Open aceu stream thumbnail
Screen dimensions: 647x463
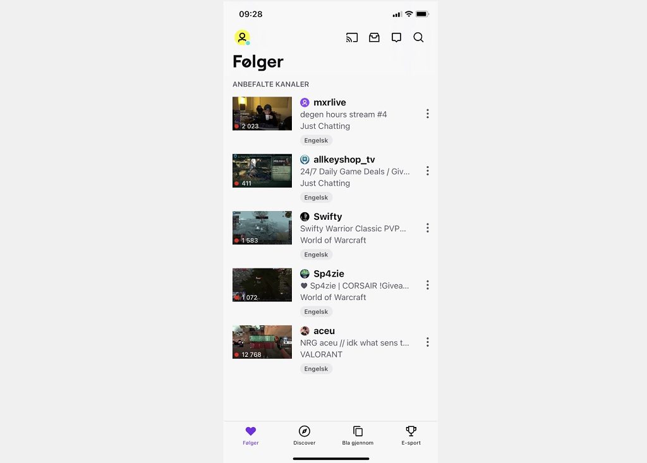[262, 342]
